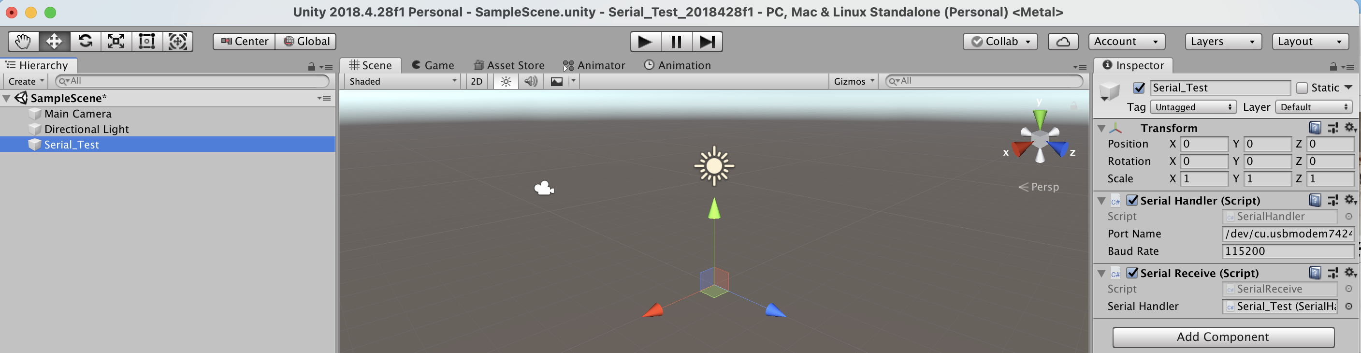Switch to the Animator tab
The image size is (1361, 353).
click(x=594, y=66)
